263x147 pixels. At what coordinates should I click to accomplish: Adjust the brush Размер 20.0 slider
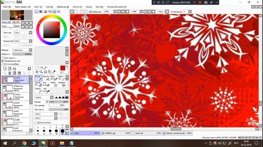click(59, 102)
